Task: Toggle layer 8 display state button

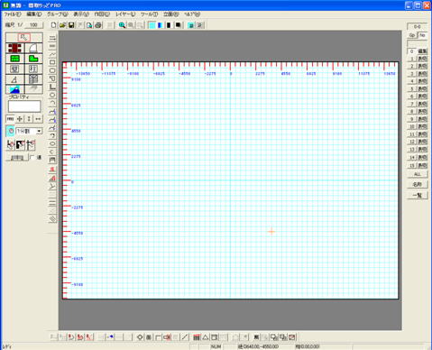Action: click(422, 112)
